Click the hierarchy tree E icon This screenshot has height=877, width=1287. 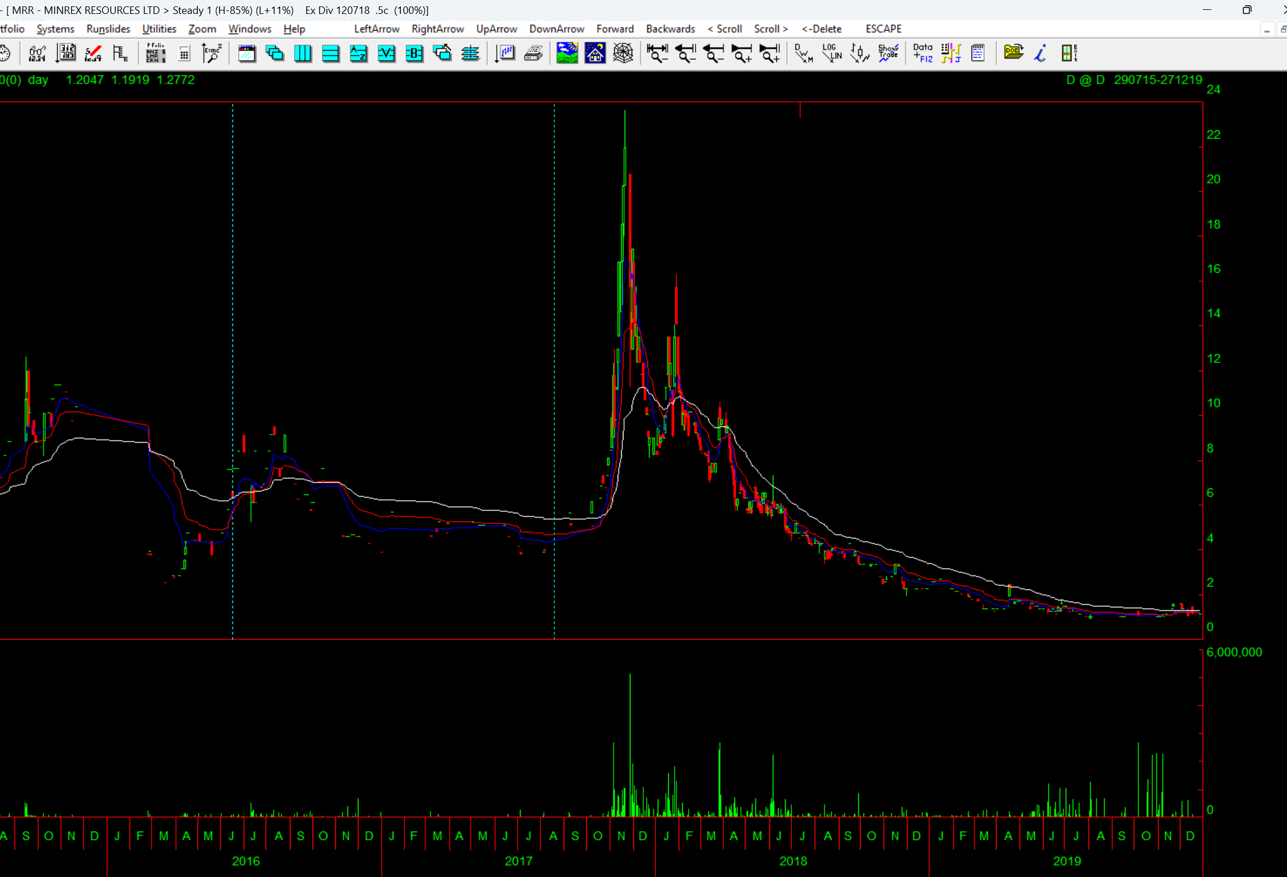tap(120, 53)
